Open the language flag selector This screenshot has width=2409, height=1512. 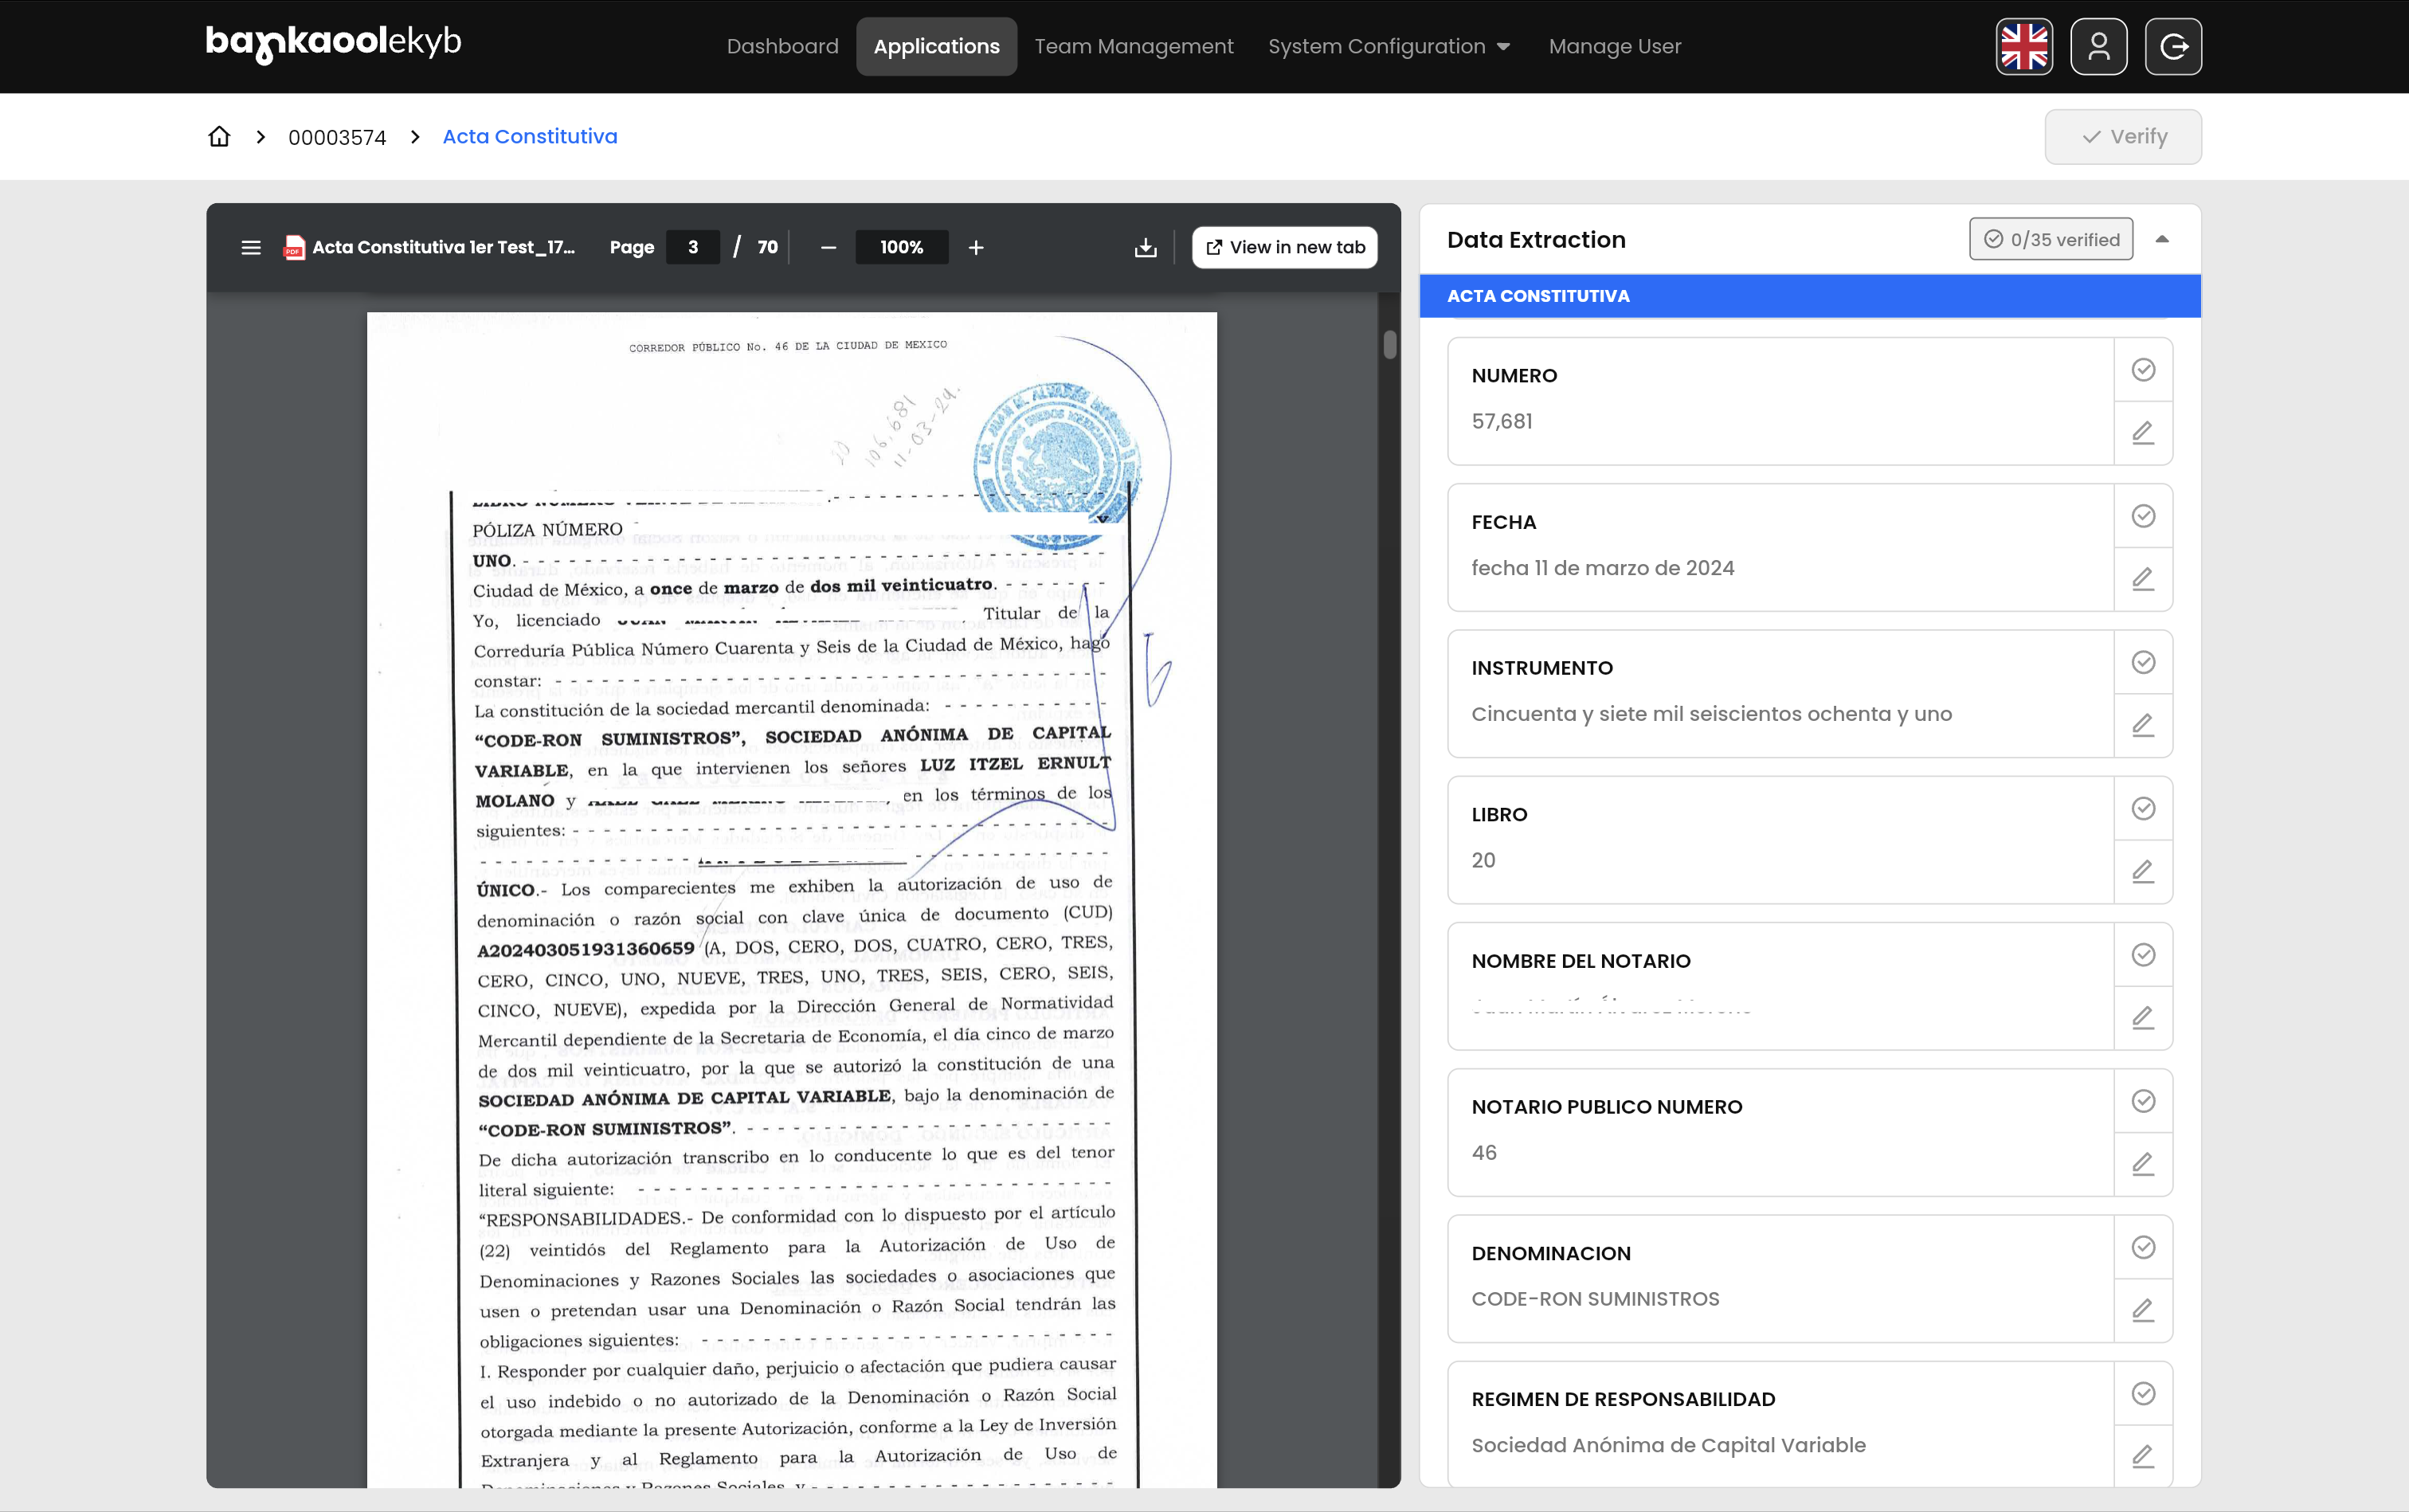click(2024, 46)
